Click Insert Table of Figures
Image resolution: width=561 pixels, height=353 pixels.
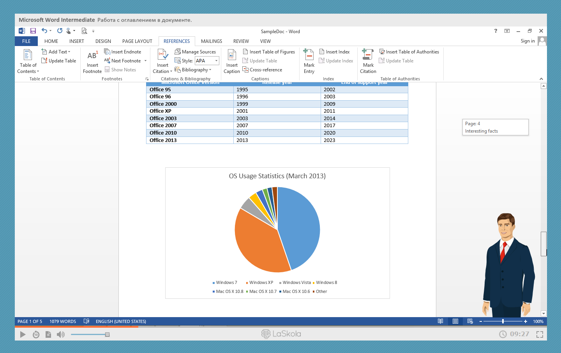269,52
